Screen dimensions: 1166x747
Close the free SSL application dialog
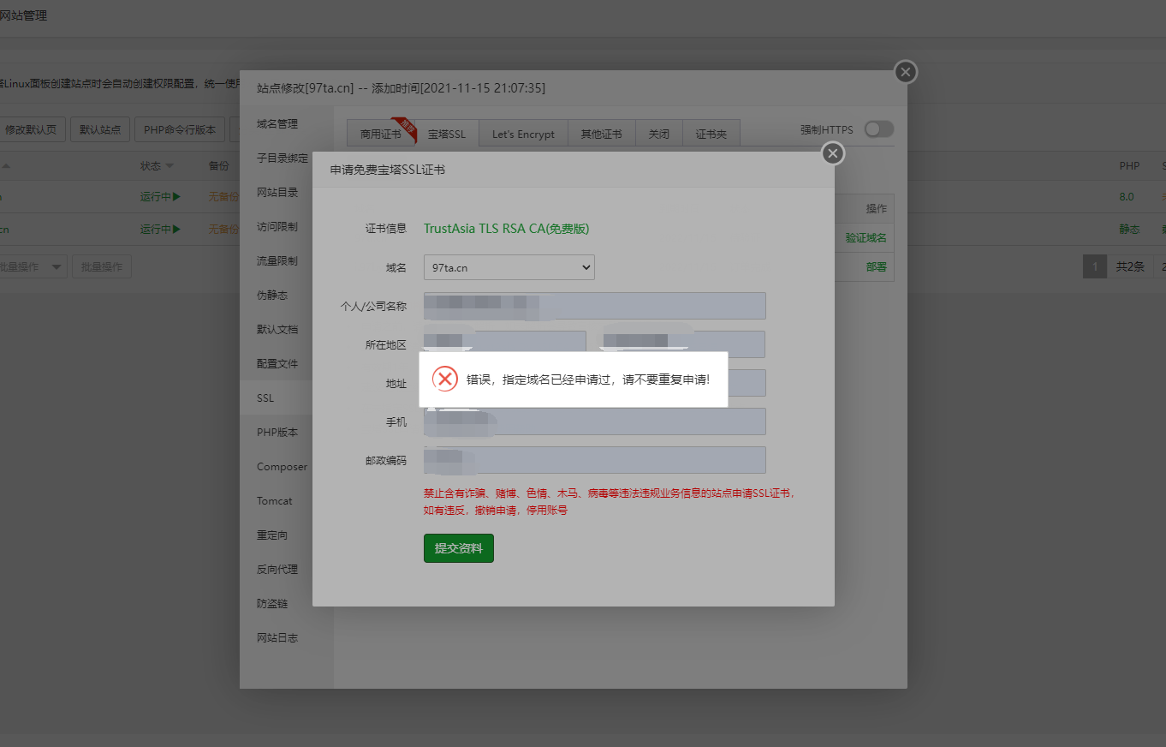[833, 153]
